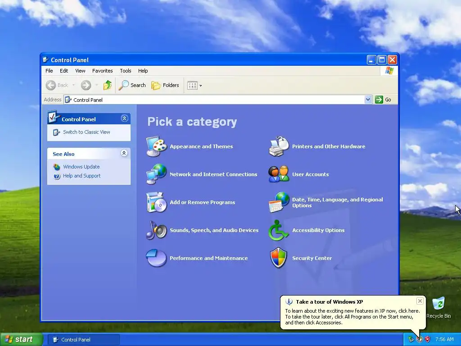Open the Accessibility Options wheelchair icon
Screen dimensions: 461x346
tap(278, 230)
